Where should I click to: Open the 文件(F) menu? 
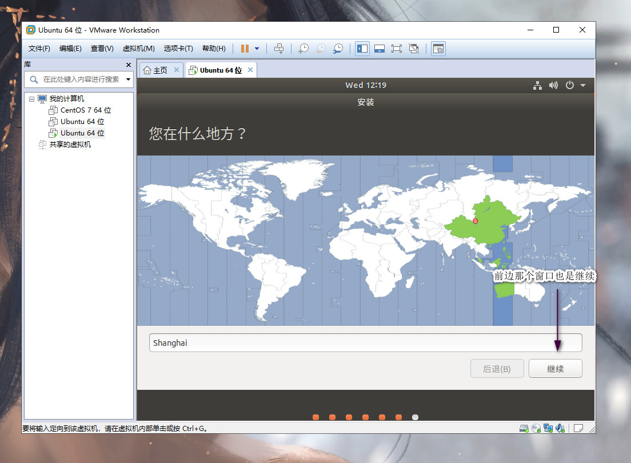[x=39, y=49]
